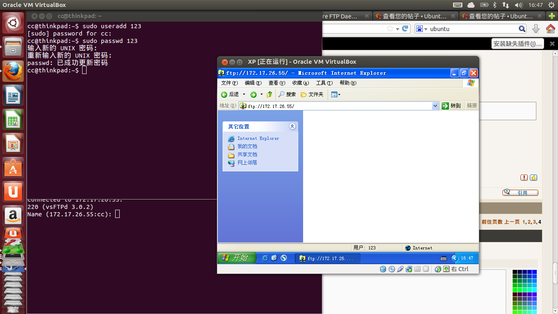
Task: Click the XP 开始 Start button
Action: point(237,258)
